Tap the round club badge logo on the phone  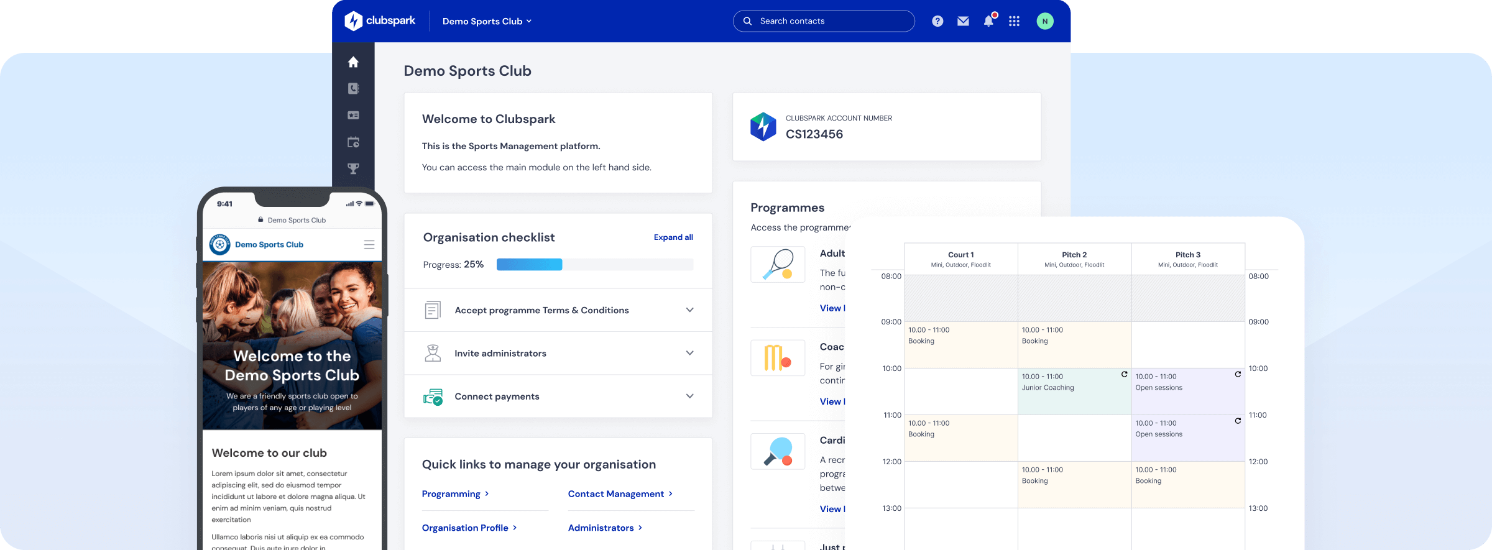coord(219,245)
